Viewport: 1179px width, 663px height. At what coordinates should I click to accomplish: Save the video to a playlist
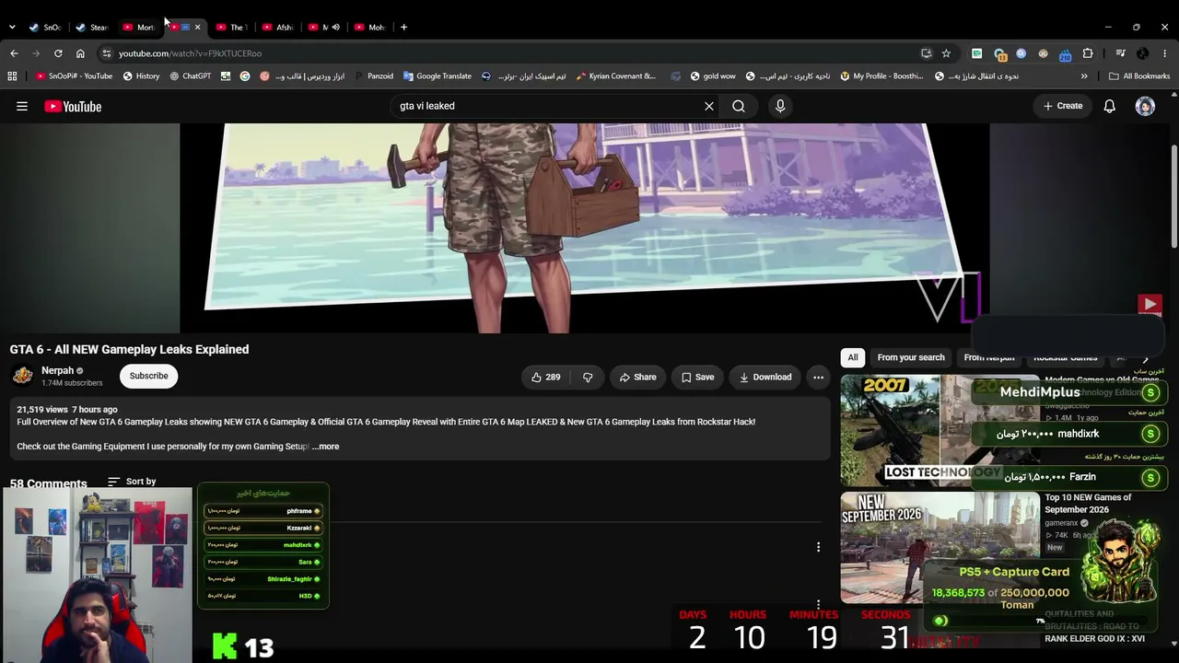697,377
